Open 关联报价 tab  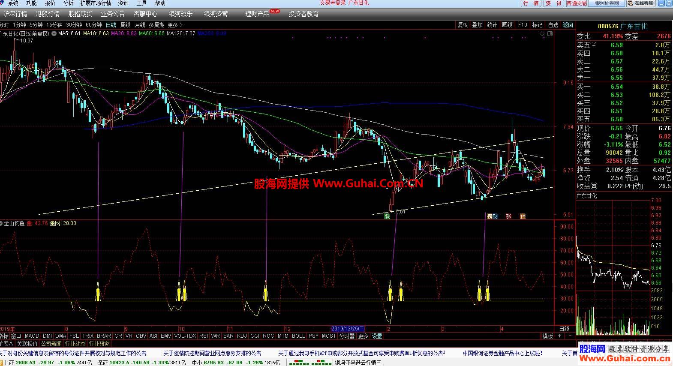(27, 344)
